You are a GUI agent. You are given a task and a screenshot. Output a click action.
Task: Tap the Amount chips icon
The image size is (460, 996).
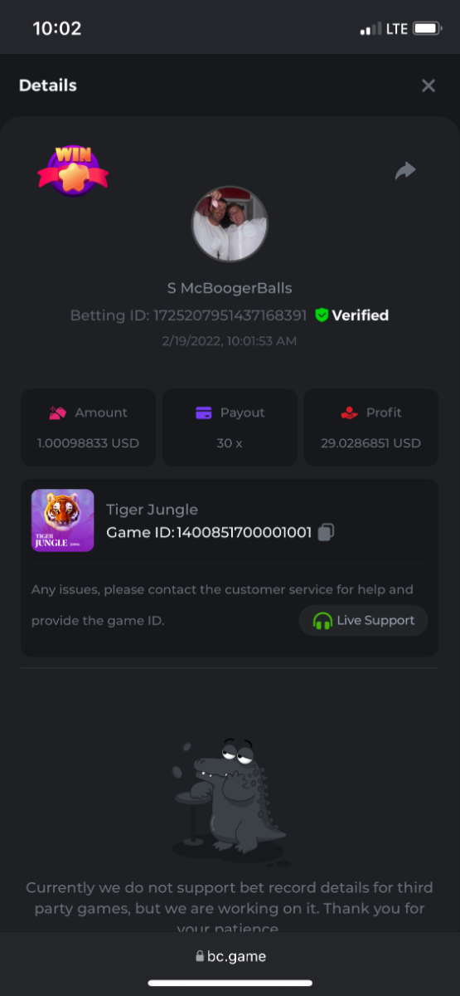(57, 413)
